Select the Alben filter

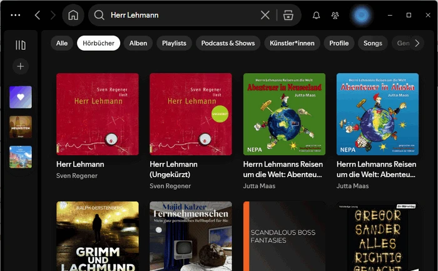pyautogui.click(x=138, y=43)
